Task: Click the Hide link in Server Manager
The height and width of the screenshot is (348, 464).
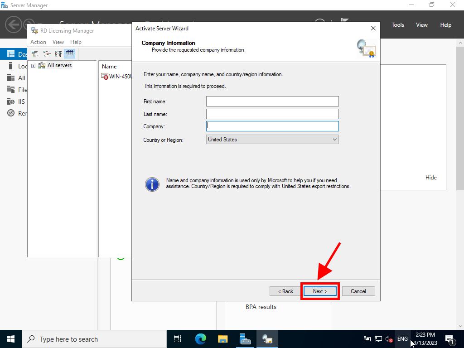Action: [x=431, y=178]
